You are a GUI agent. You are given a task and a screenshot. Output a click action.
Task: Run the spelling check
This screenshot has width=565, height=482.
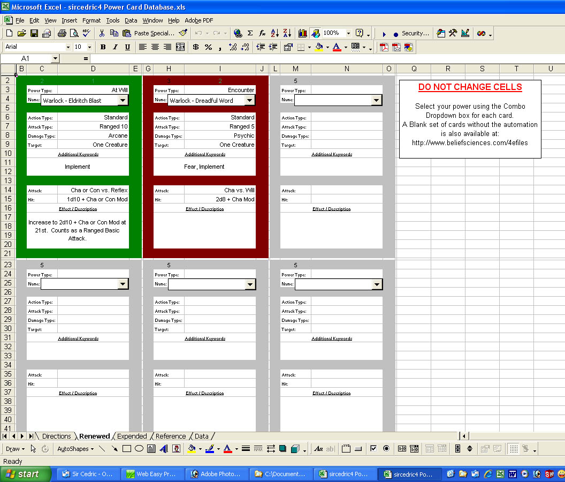coord(87,34)
